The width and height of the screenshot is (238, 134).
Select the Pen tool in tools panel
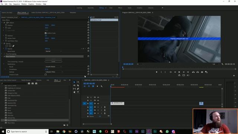[78, 89]
